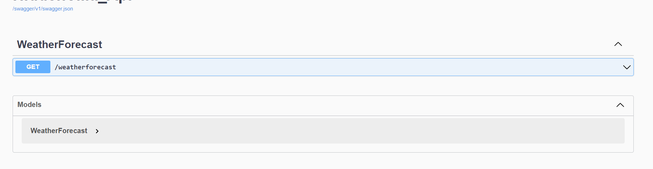Click blank area of the Models header bar

(x=315, y=105)
